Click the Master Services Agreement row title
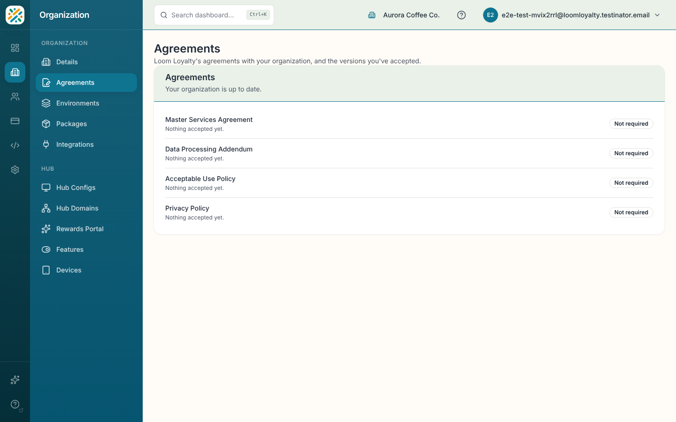 209,120
